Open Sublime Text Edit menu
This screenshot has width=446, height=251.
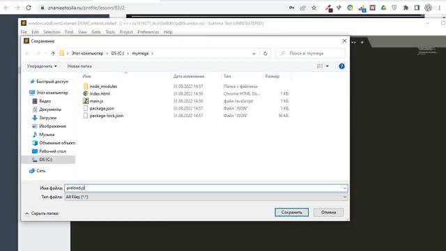pos(35,32)
